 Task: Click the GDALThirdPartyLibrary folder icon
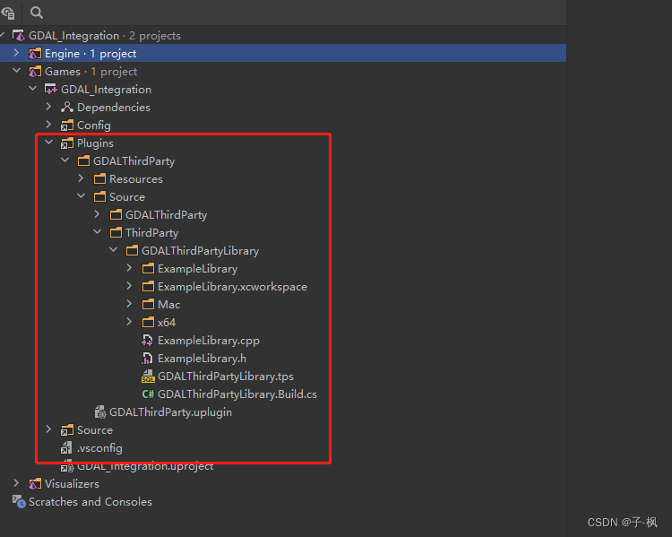pos(132,250)
